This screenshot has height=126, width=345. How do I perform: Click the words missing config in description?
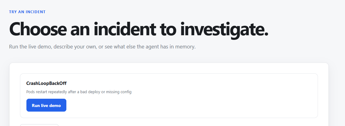[119, 92]
